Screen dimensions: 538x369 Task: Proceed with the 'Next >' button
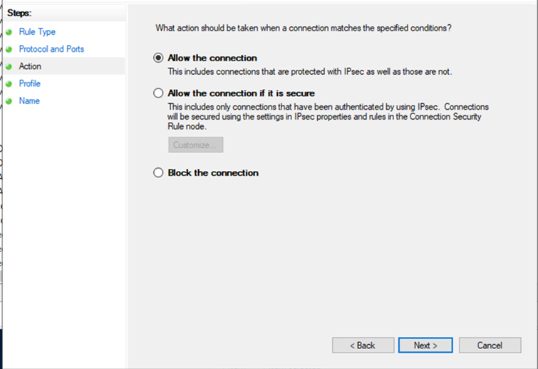(425, 345)
